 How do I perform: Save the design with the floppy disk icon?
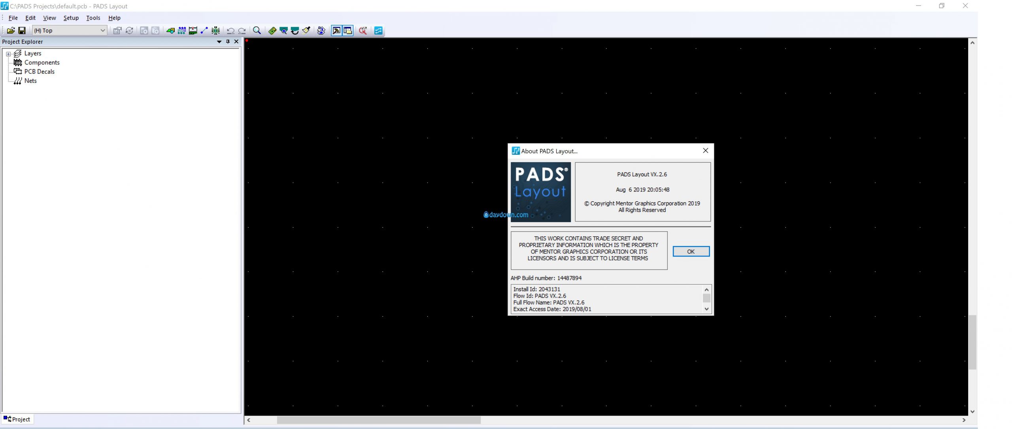pyautogui.click(x=22, y=30)
